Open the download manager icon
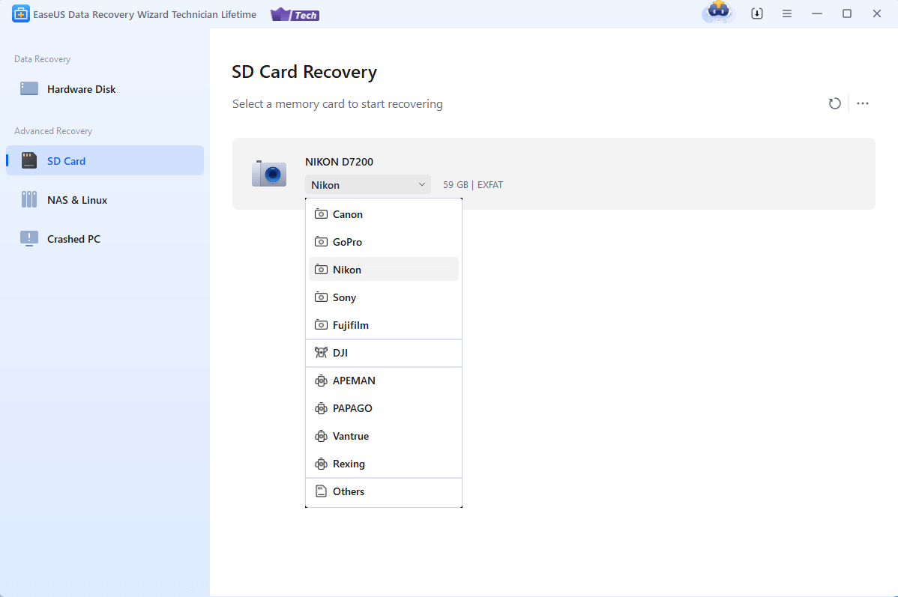This screenshot has width=898, height=597. pyautogui.click(x=756, y=13)
